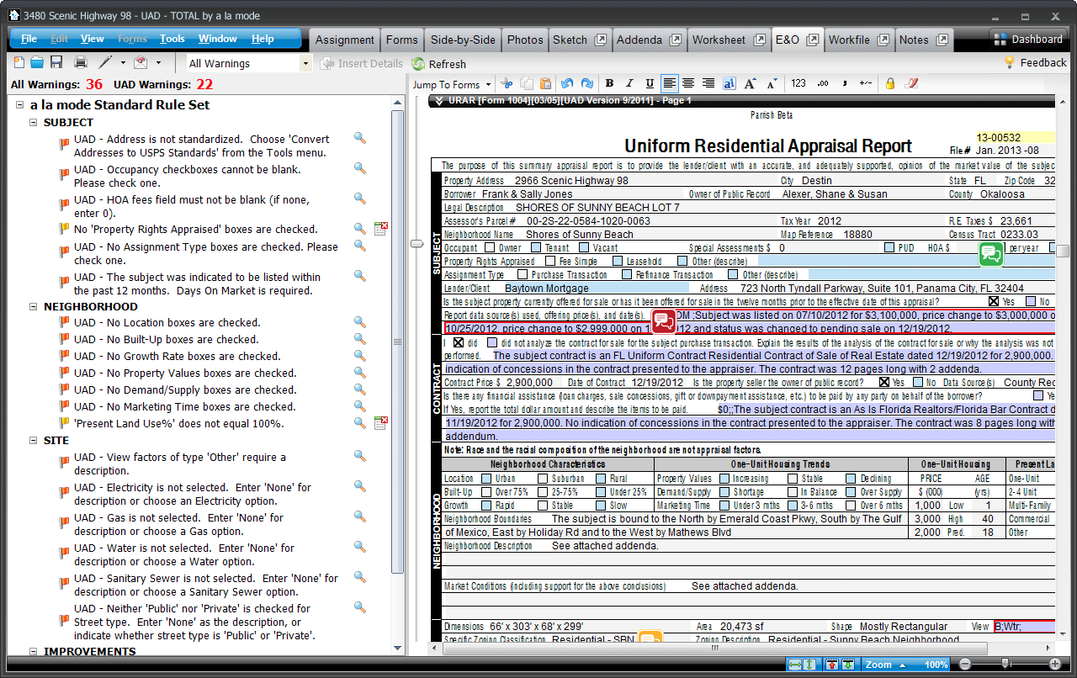Click the Feedback link
The image size is (1077, 678).
tap(1035, 62)
